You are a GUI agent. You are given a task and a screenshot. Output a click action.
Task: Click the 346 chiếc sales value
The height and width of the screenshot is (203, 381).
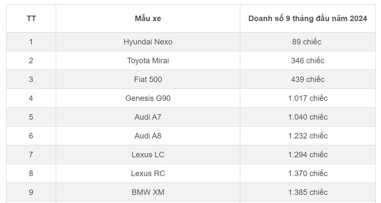coord(307,61)
